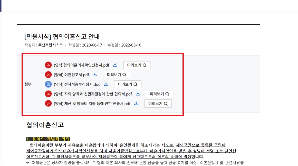Click the 작성일 date 2020-08-17
The height and width of the screenshot is (166, 298).
(92, 45)
